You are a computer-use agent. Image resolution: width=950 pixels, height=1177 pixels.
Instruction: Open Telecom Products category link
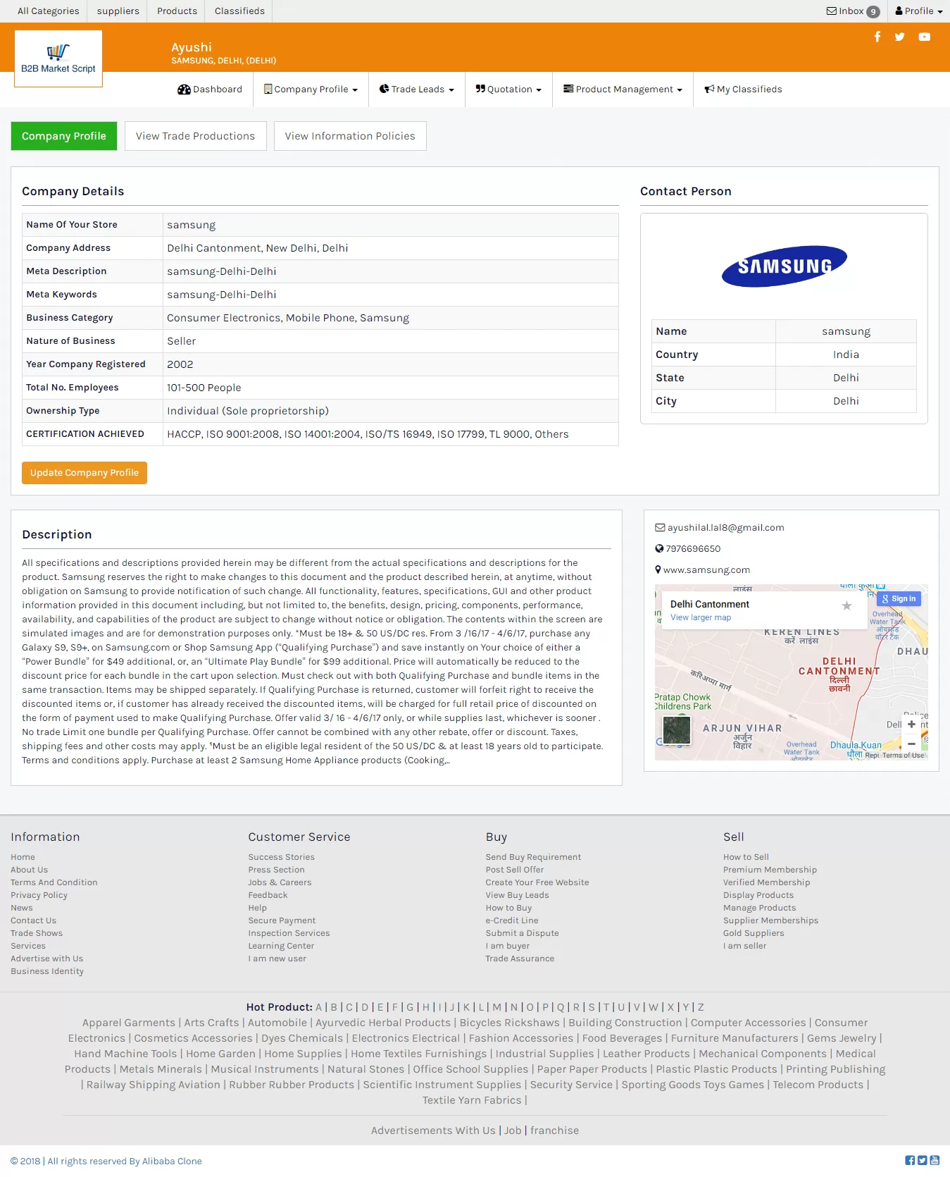[x=818, y=1085]
